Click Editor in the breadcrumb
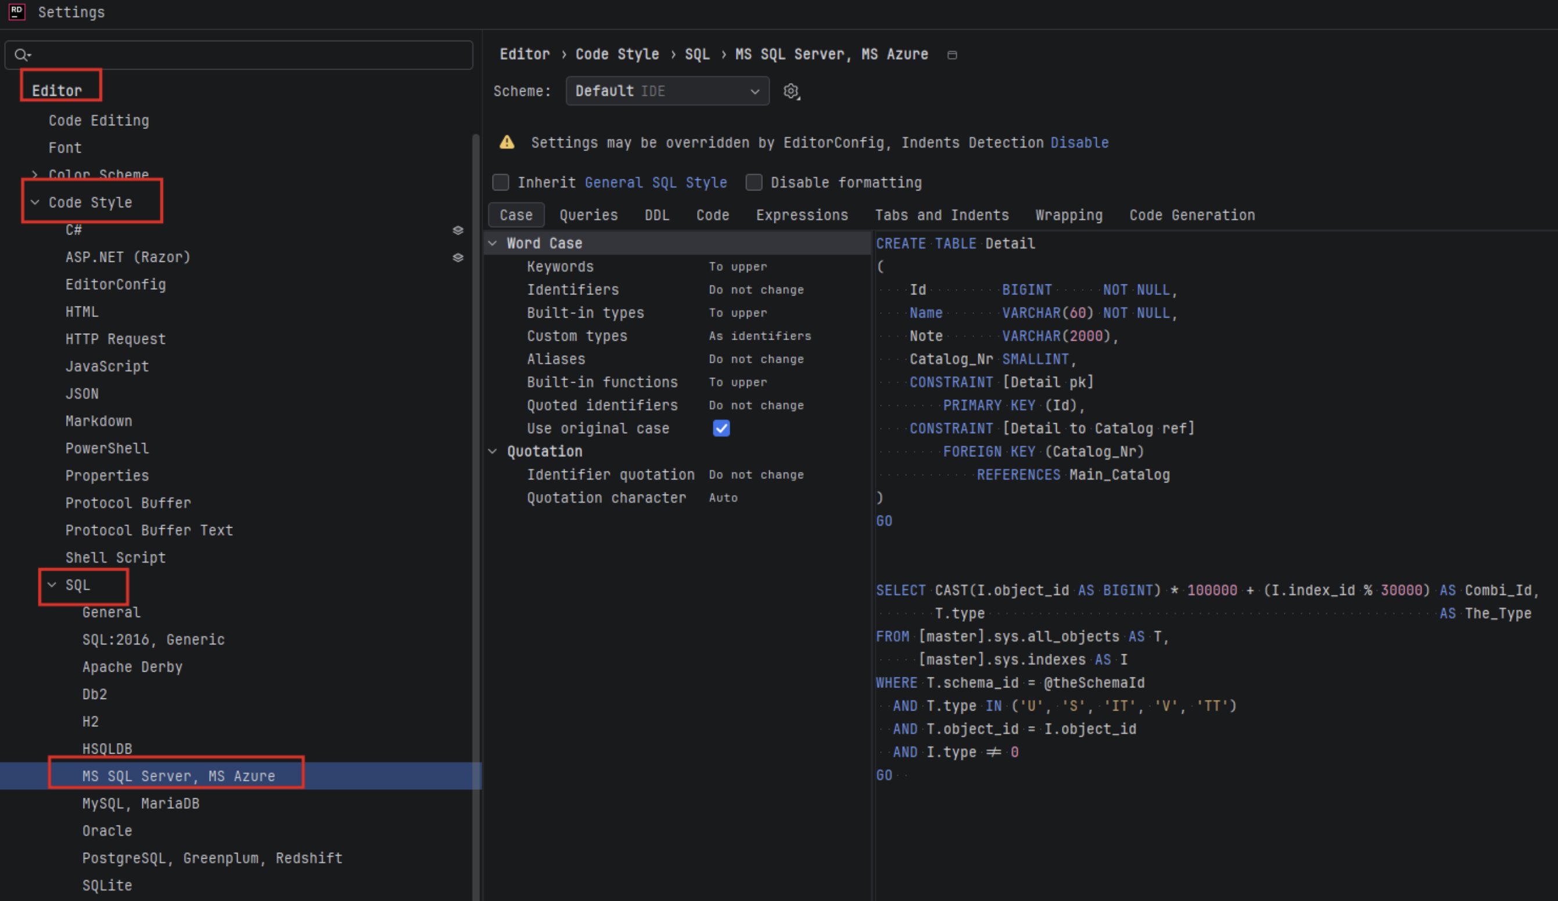Screen dimensions: 1558x901 [x=525, y=55]
